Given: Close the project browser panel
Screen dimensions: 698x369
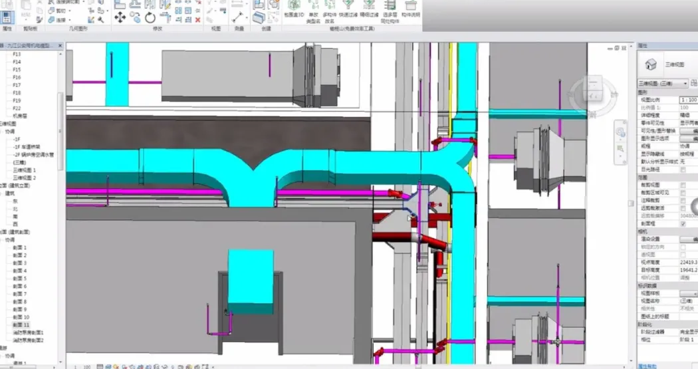Looking at the screenshot, I should (x=61, y=45).
